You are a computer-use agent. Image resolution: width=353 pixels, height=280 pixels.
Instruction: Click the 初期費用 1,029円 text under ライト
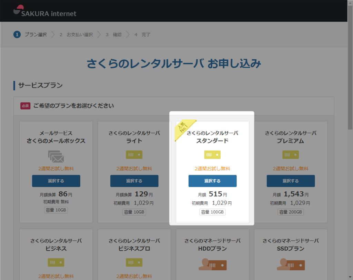pos(134,203)
